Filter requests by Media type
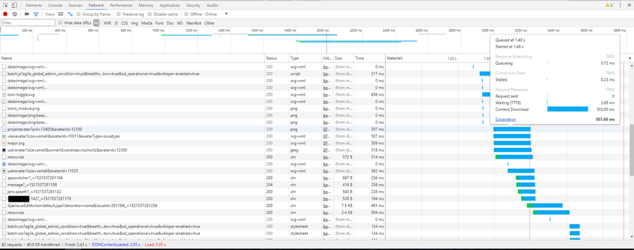 [147, 23]
